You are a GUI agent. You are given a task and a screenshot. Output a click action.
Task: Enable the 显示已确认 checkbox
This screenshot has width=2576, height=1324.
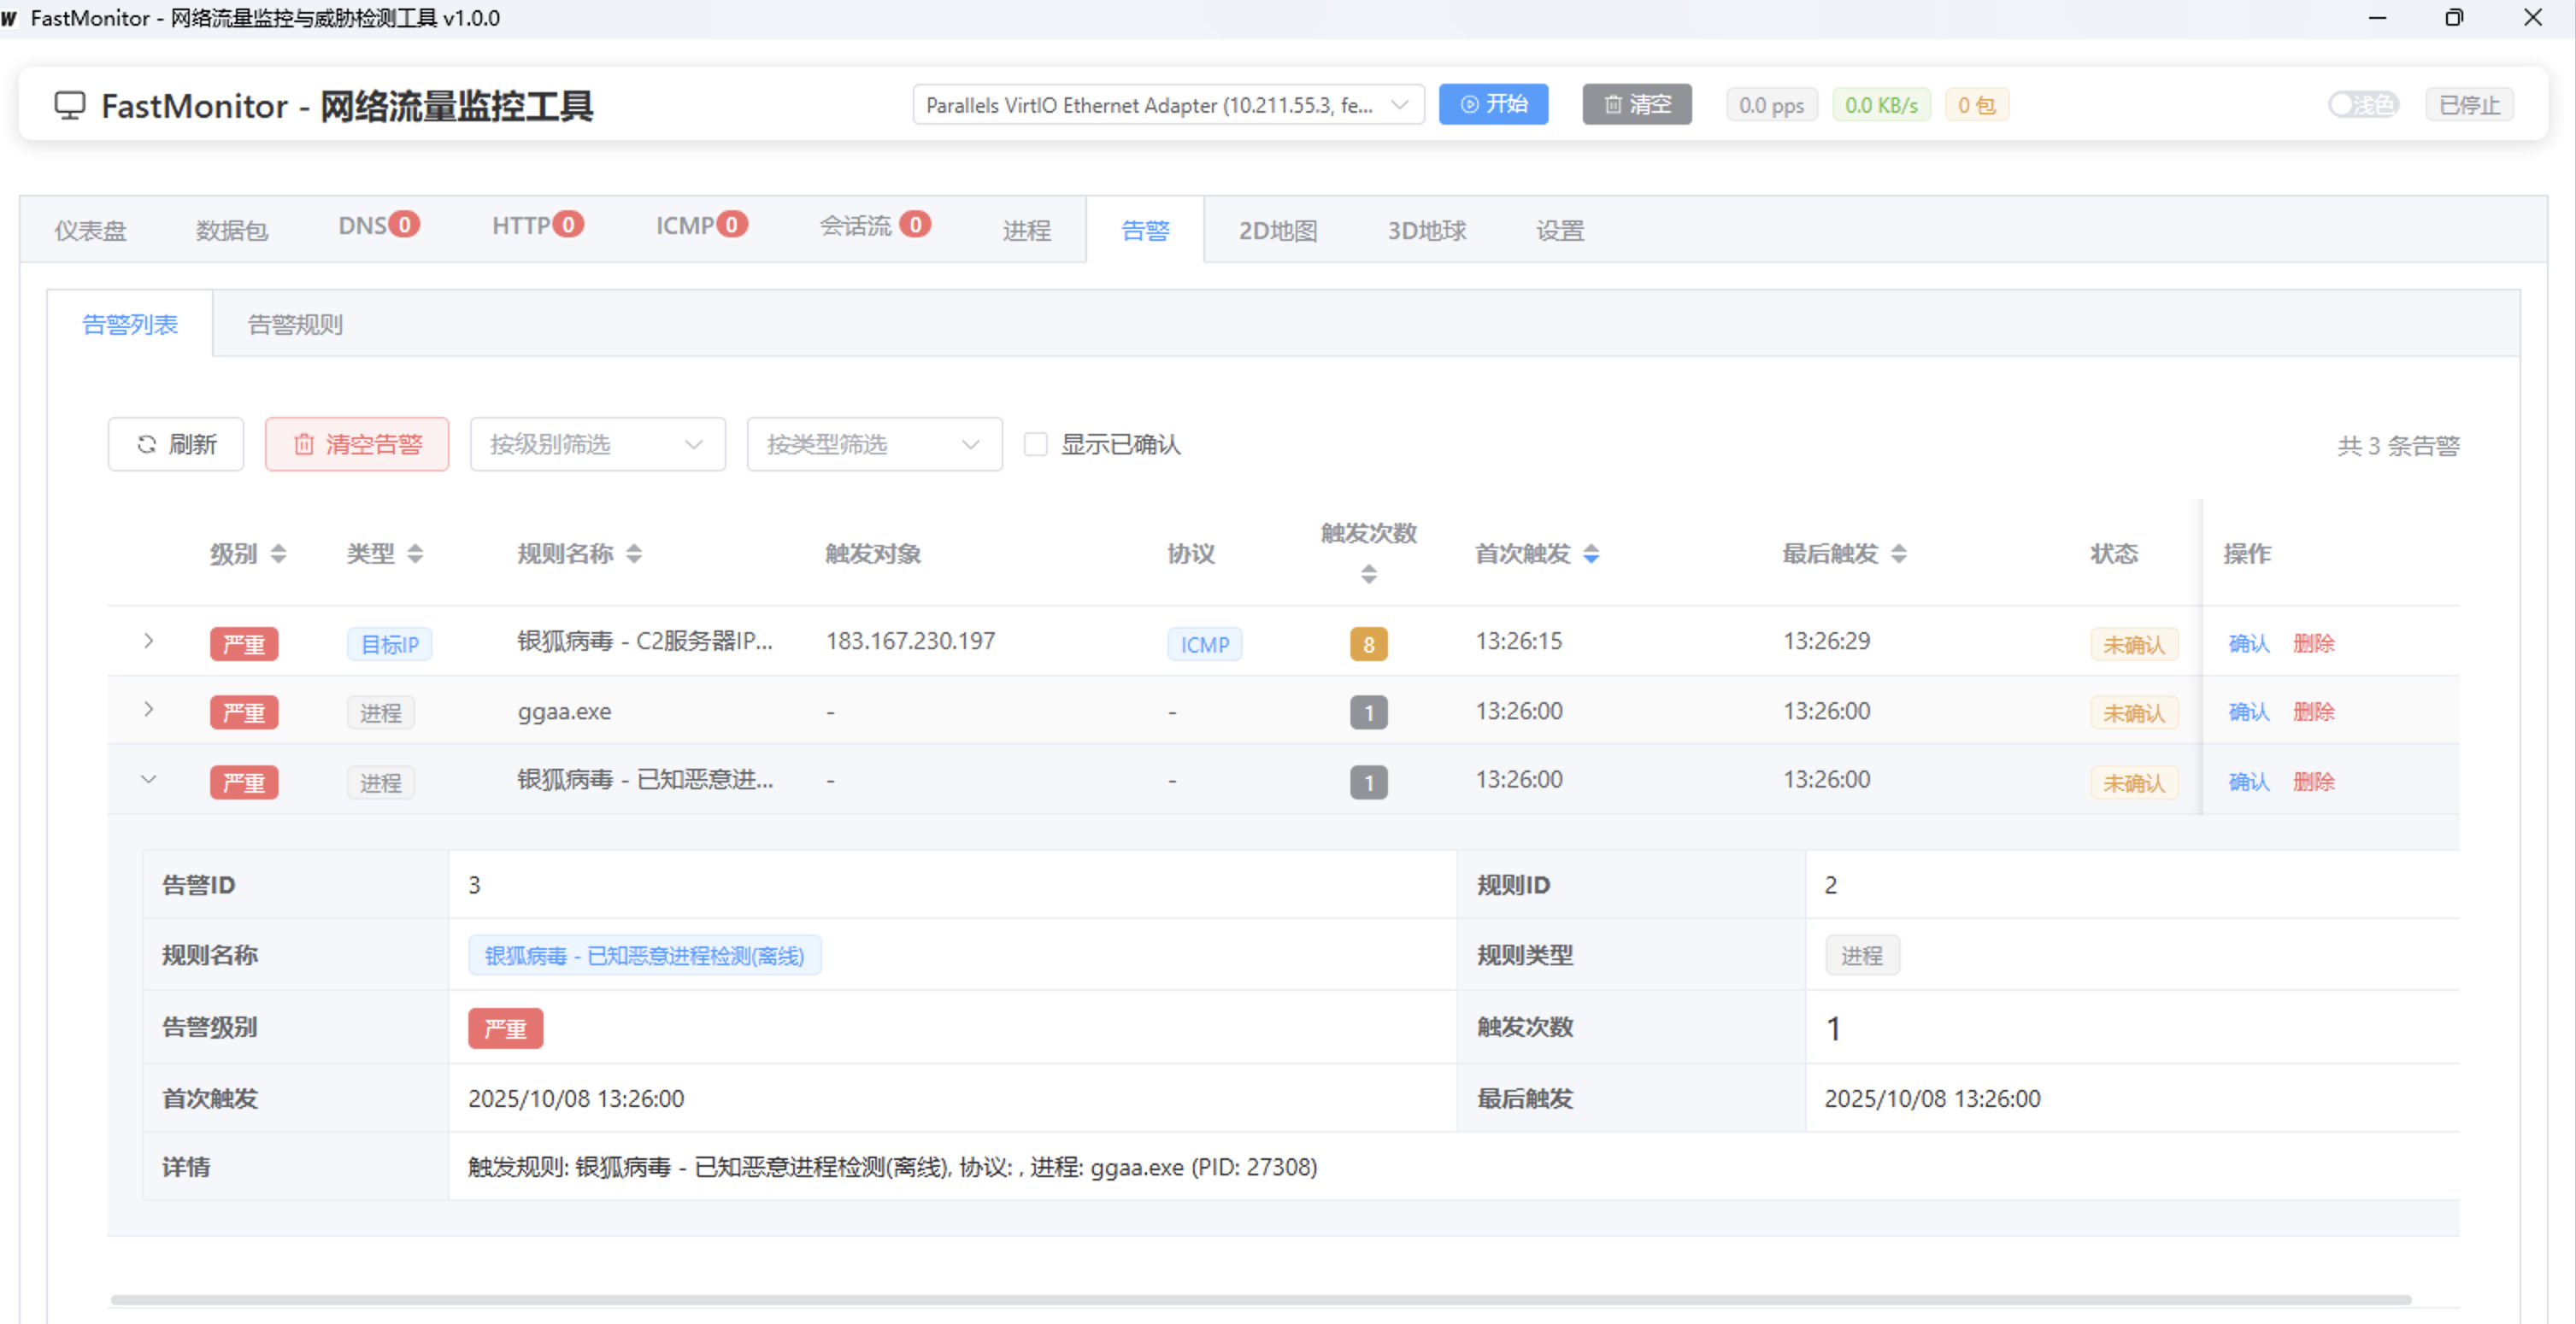tap(1036, 443)
